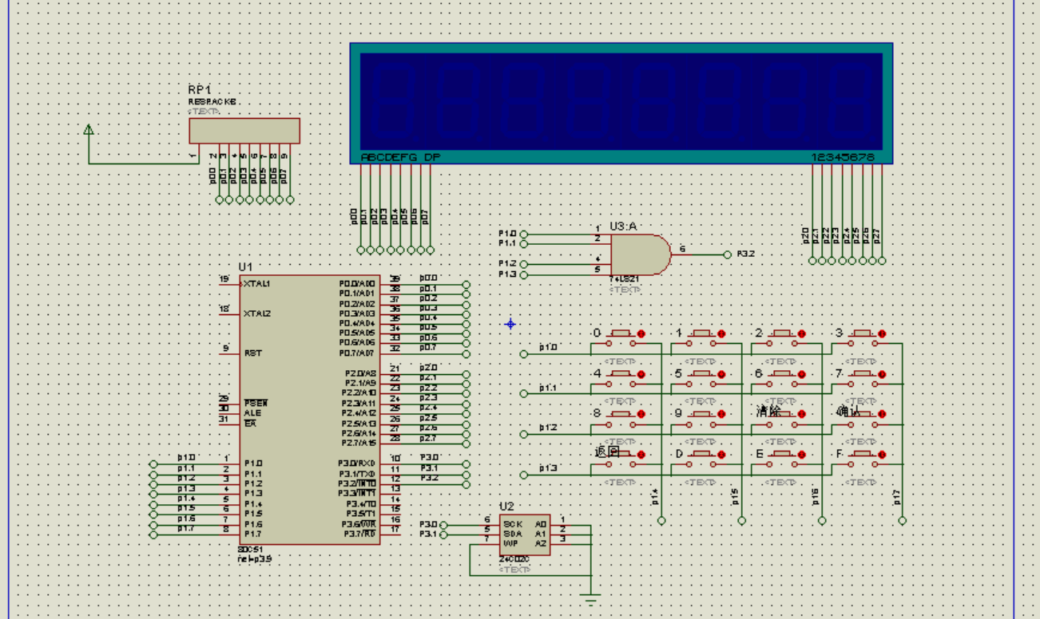1040x619 pixels.
Task: Select the U2 24C02C EEPROM chip
Action: (525, 534)
